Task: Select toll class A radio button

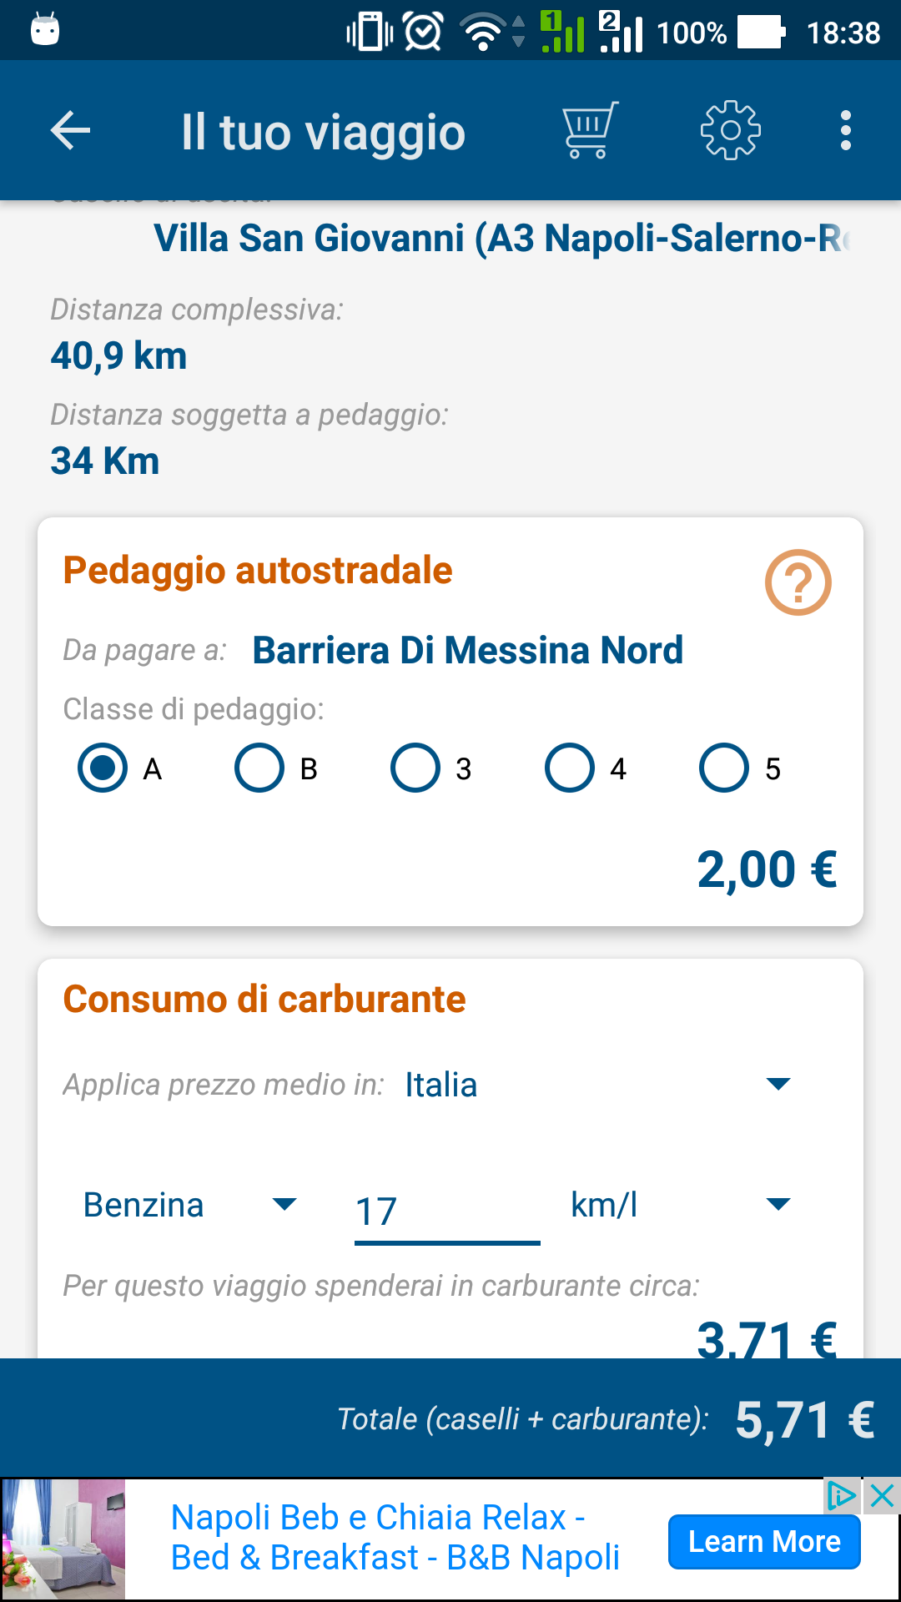Action: (x=103, y=768)
